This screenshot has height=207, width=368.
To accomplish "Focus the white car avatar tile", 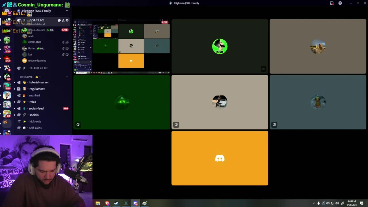I will pos(220,102).
